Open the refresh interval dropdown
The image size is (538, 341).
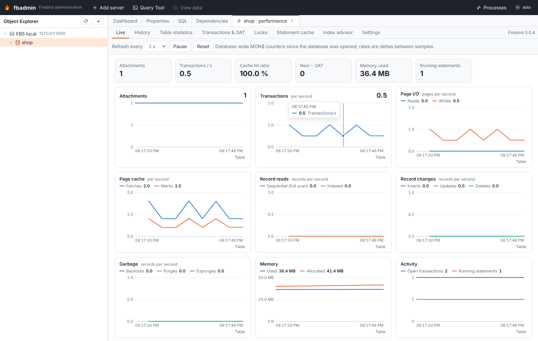(156, 46)
